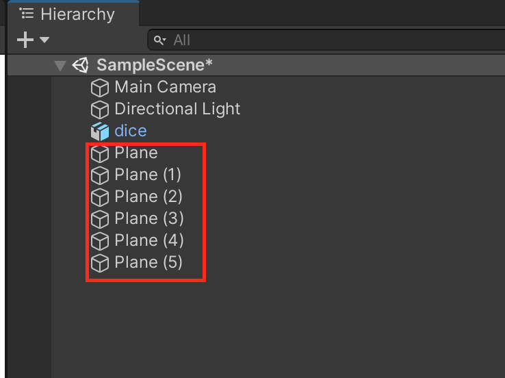Select Plane (4) in the hierarchy
505x378 pixels.
pyautogui.click(x=148, y=241)
